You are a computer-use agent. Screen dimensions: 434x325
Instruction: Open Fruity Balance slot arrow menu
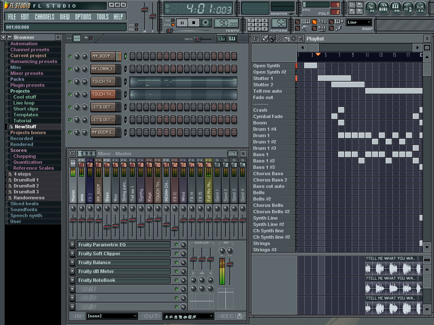(x=72, y=262)
